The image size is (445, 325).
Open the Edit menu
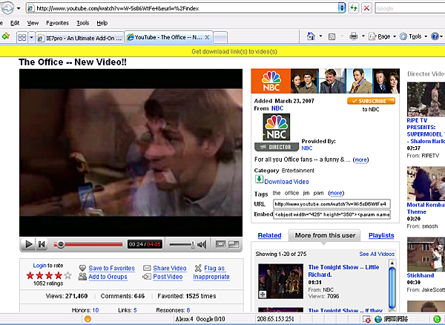pos(15,23)
